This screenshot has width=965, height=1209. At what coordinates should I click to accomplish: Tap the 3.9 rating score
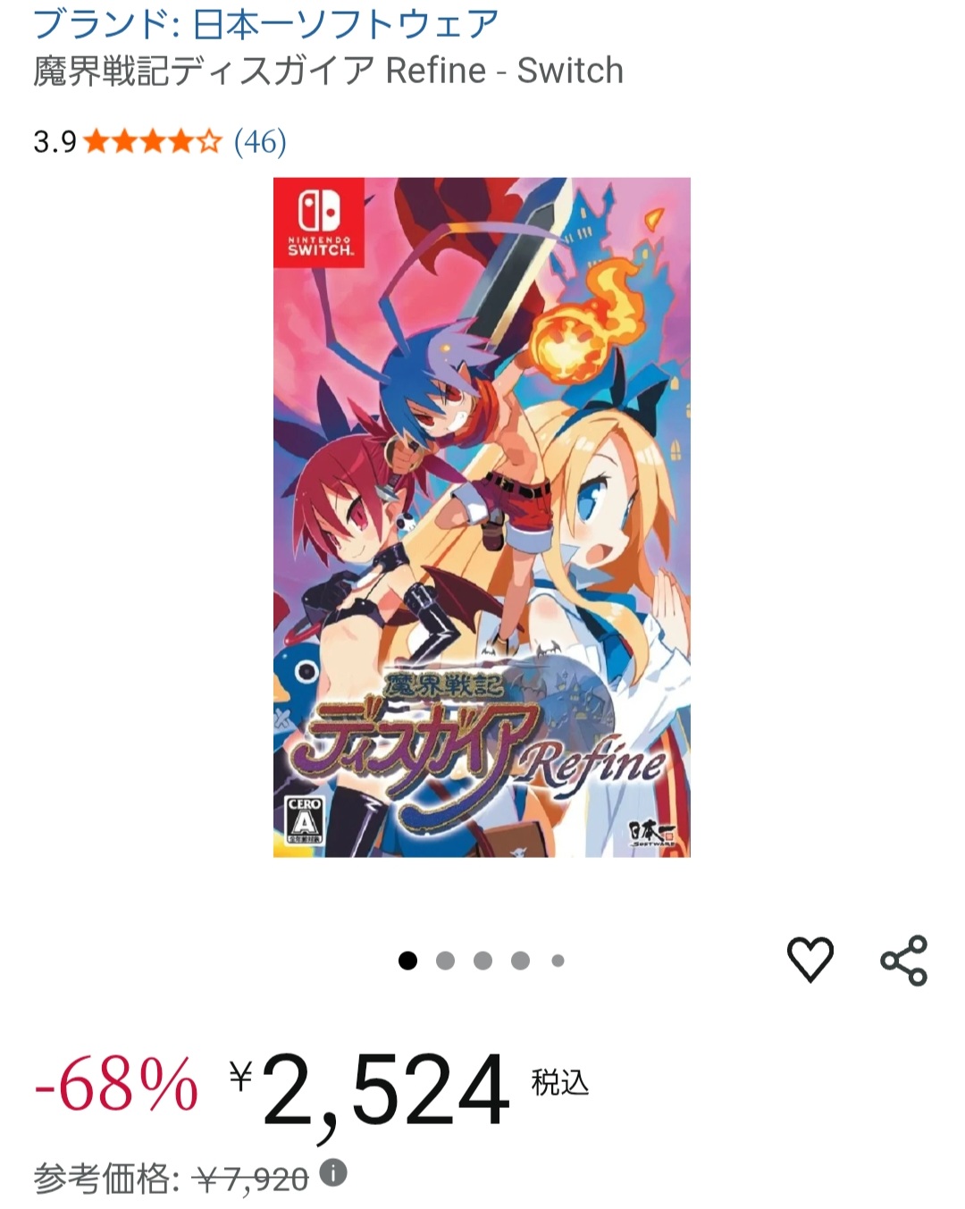[55, 141]
